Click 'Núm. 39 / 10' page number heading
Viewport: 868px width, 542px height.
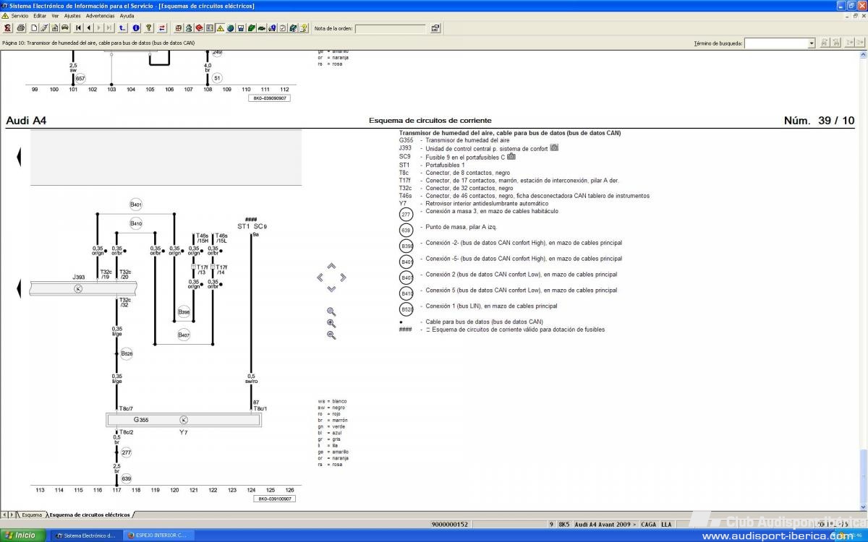(819, 121)
